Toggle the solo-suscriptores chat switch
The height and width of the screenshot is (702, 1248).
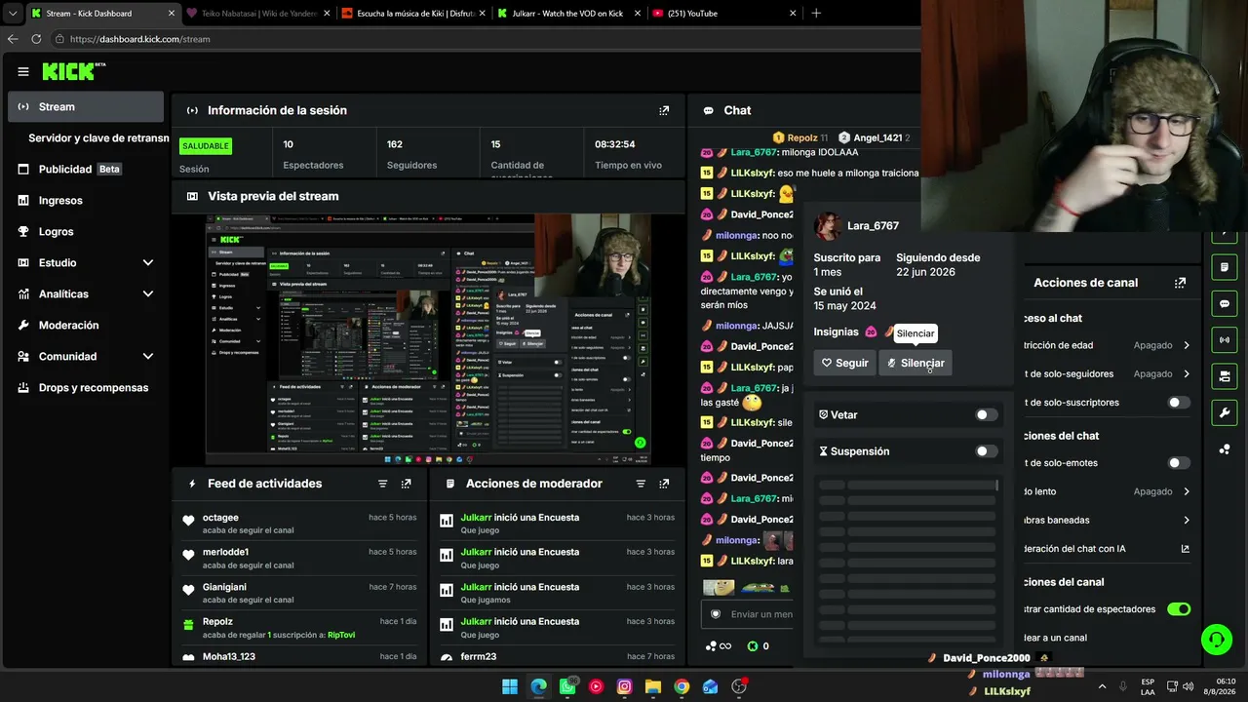point(1179,403)
